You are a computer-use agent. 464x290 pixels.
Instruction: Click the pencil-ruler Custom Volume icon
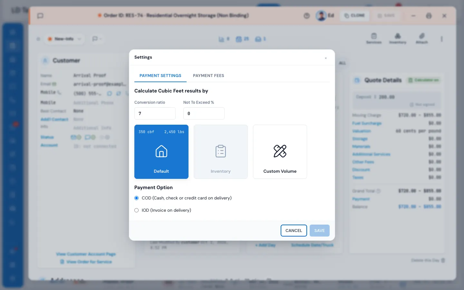click(x=280, y=151)
